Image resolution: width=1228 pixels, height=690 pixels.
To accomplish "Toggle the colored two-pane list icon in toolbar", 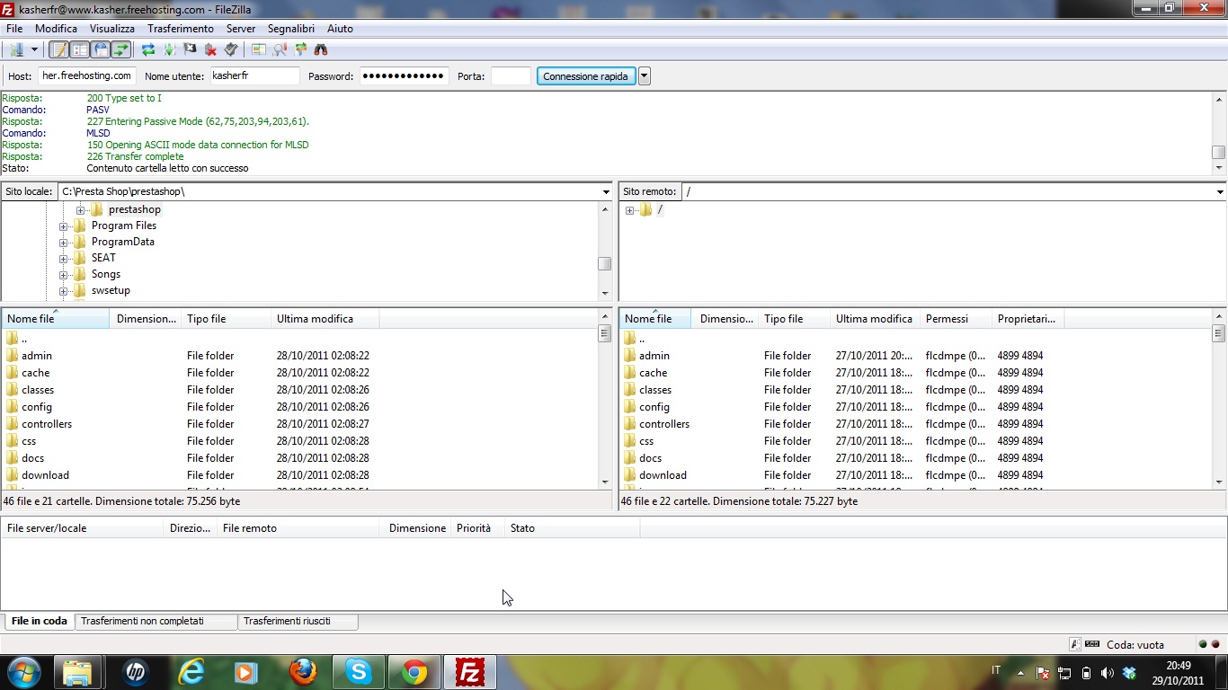I will pos(259,50).
